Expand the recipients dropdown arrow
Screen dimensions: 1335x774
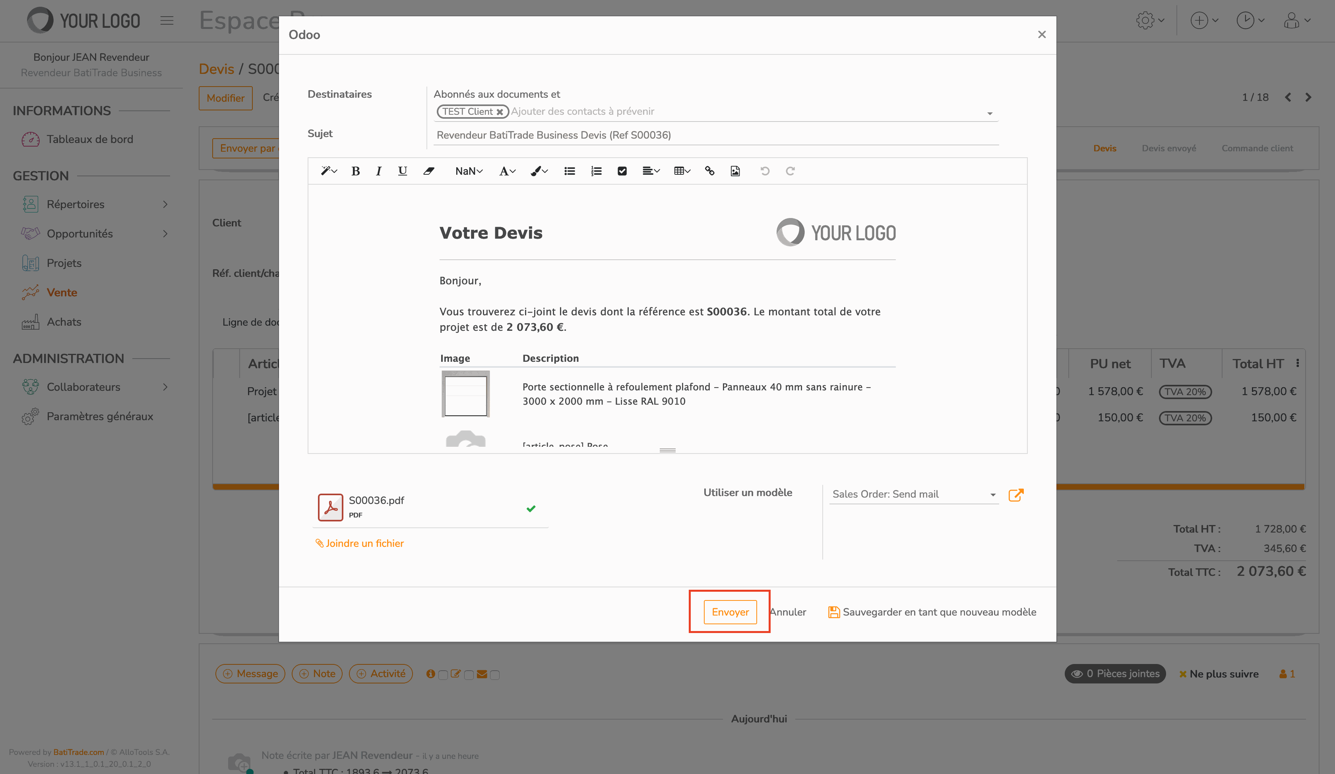(x=989, y=113)
